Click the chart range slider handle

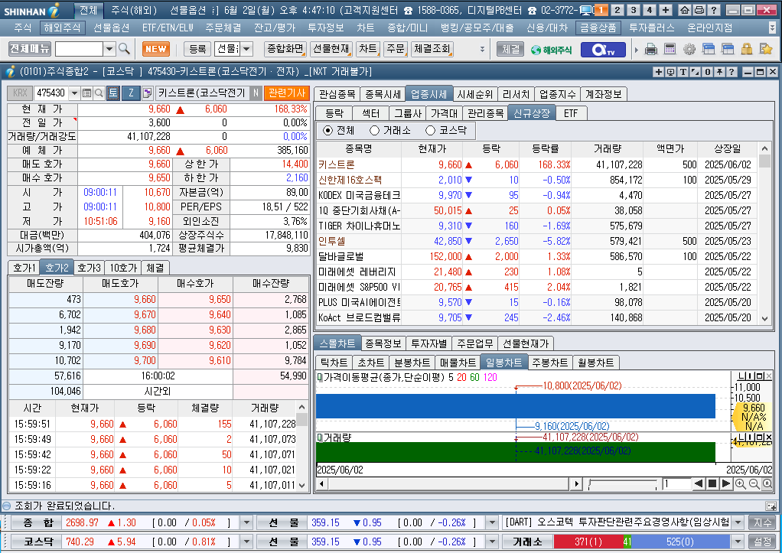(590, 483)
